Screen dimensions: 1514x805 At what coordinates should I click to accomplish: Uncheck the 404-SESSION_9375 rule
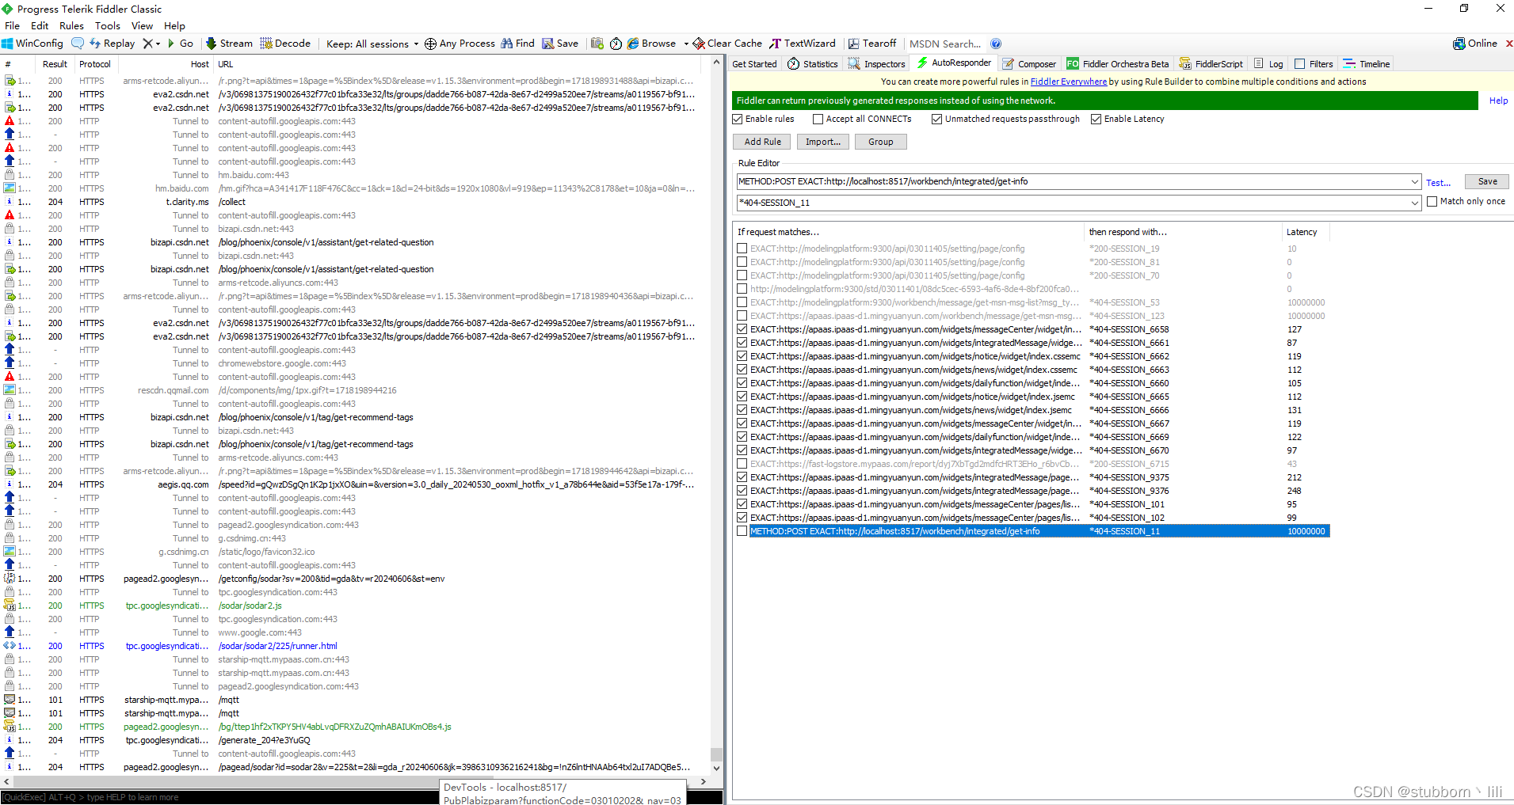tap(742, 477)
